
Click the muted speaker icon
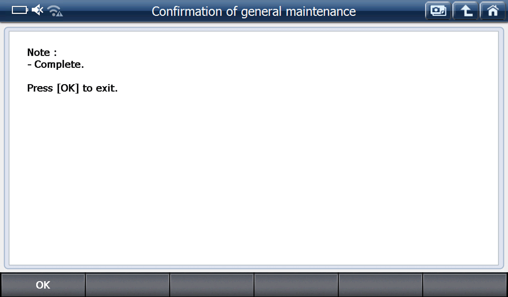(38, 10)
